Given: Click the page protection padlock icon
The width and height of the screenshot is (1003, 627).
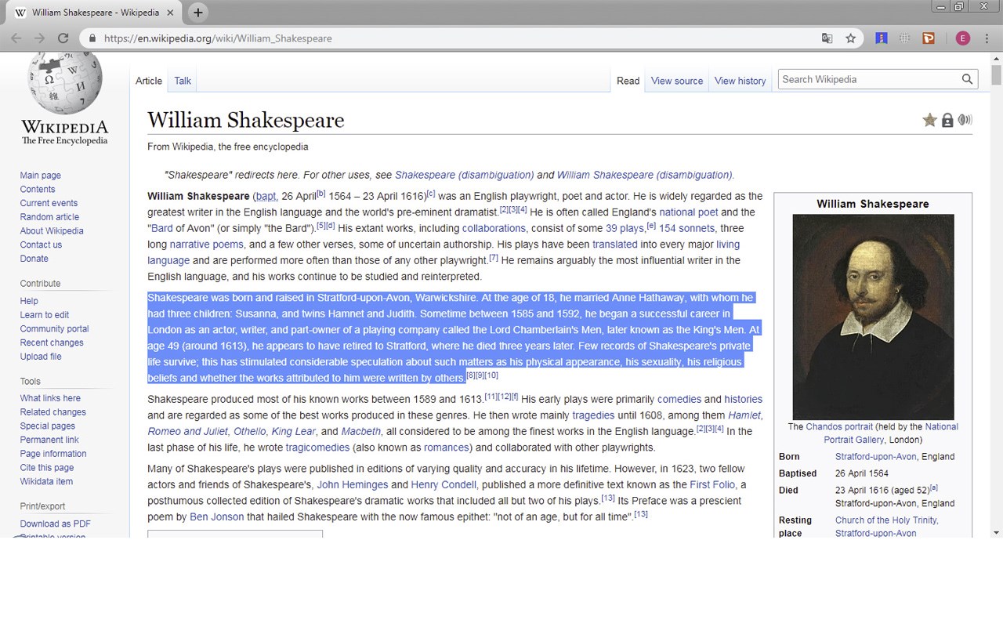Looking at the screenshot, I should (x=947, y=120).
